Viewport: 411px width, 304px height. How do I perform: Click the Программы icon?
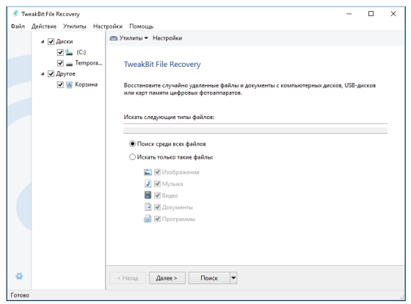click(148, 219)
